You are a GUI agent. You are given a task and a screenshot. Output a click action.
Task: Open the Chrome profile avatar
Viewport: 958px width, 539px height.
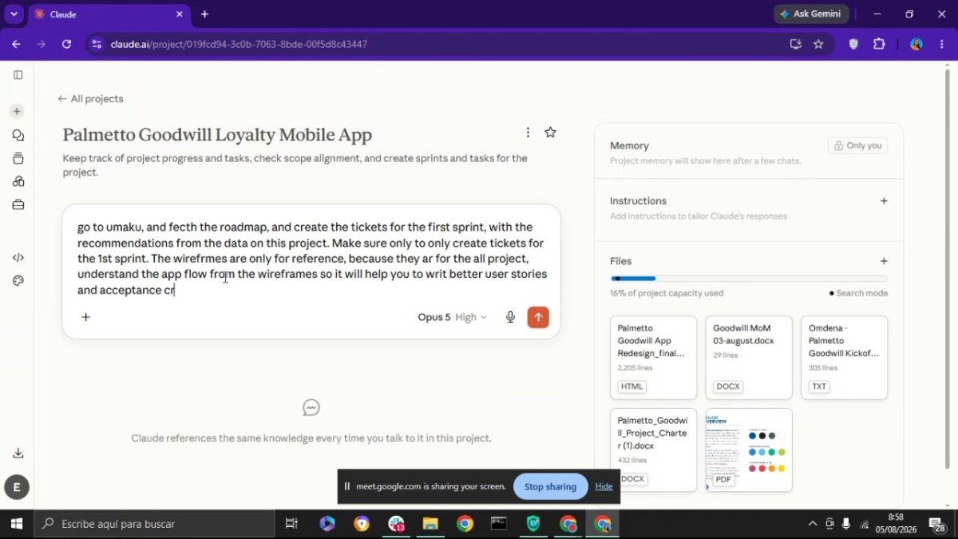(x=916, y=44)
